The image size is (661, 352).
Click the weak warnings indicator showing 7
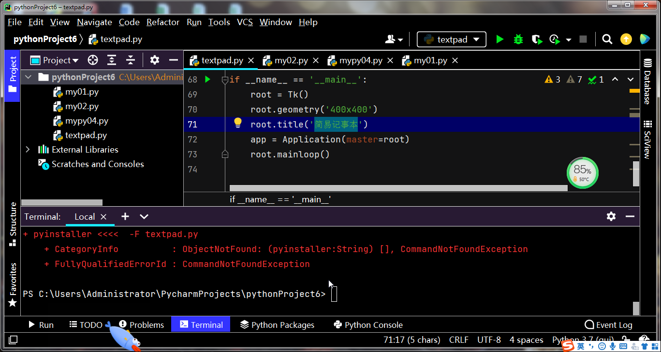pyautogui.click(x=574, y=79)
